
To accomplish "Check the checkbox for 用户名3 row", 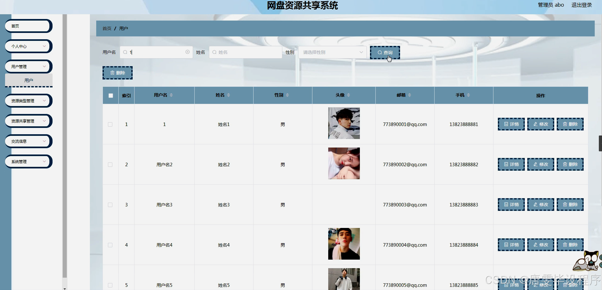I will pyautogui.click(x=110, y=205).
